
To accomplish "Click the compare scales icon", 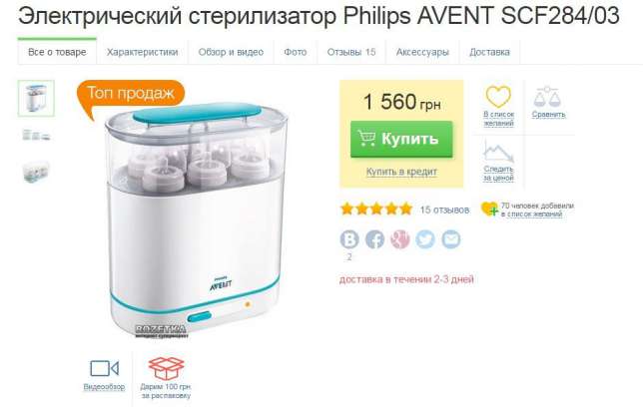I will tap(548, 97).
